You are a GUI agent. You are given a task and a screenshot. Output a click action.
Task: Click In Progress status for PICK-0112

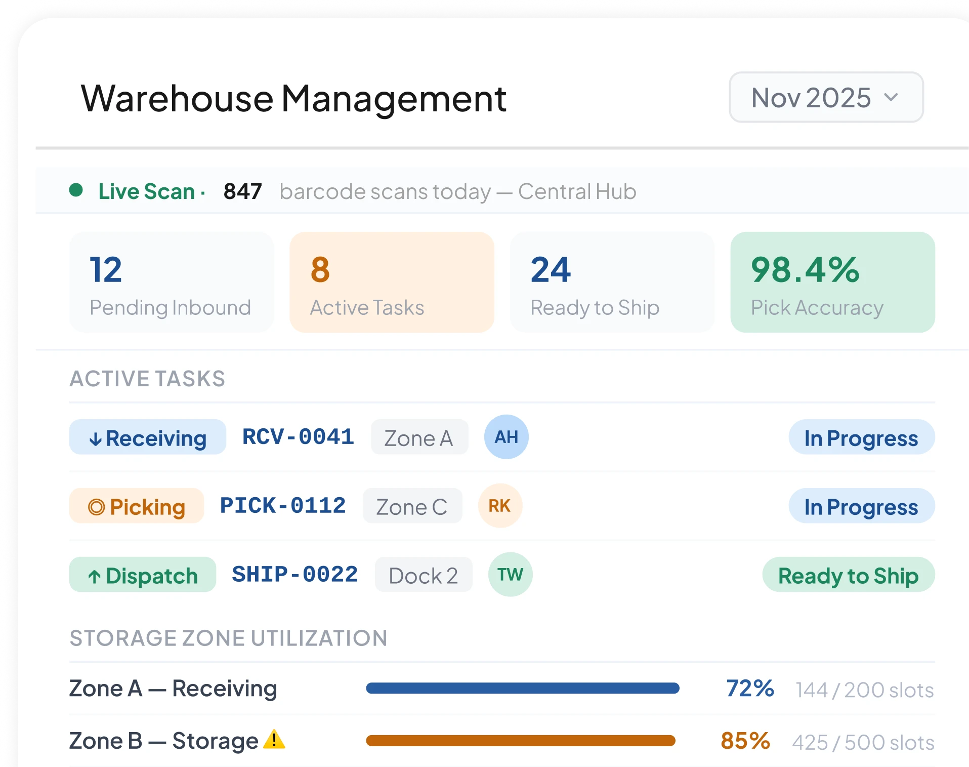(x=862, y=506)
